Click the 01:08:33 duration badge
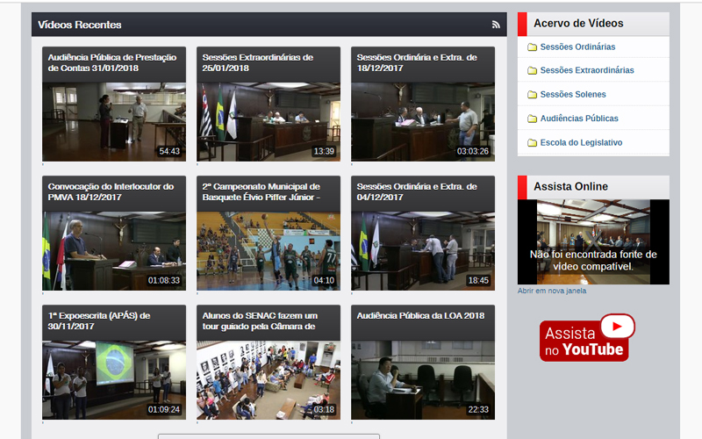The height and width of the screenshot is (439, 702). (164, 280)
